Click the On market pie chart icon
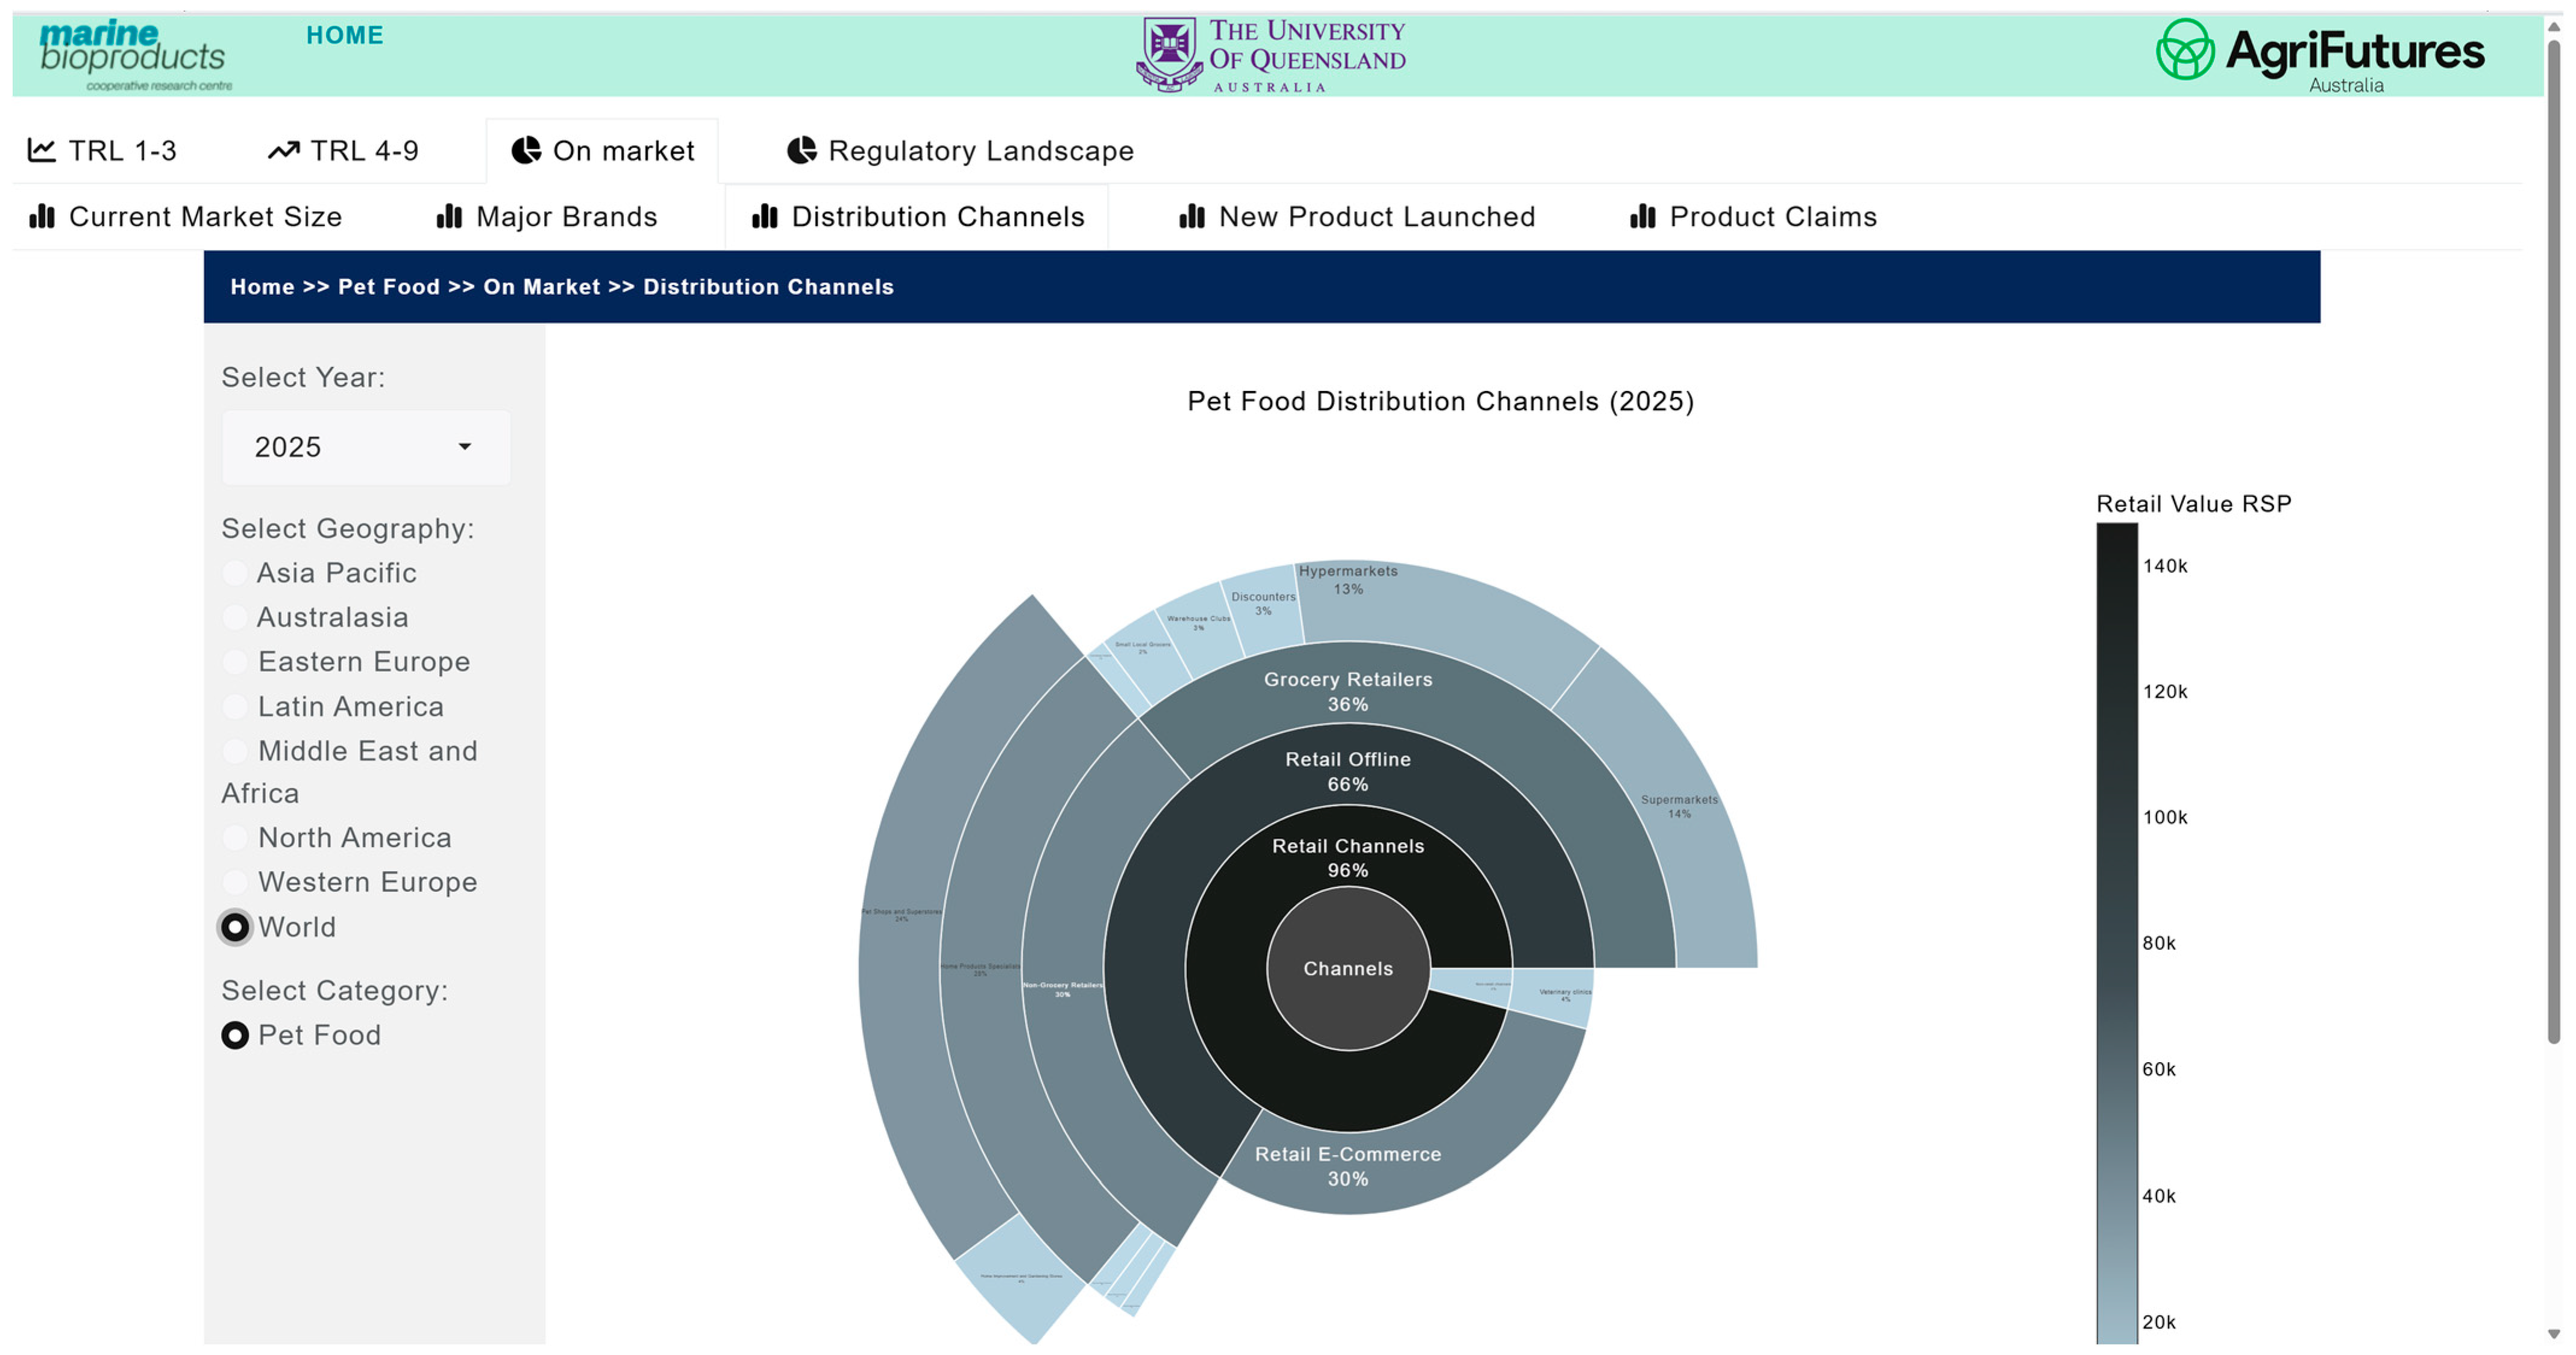 click(x=526, y=150)
